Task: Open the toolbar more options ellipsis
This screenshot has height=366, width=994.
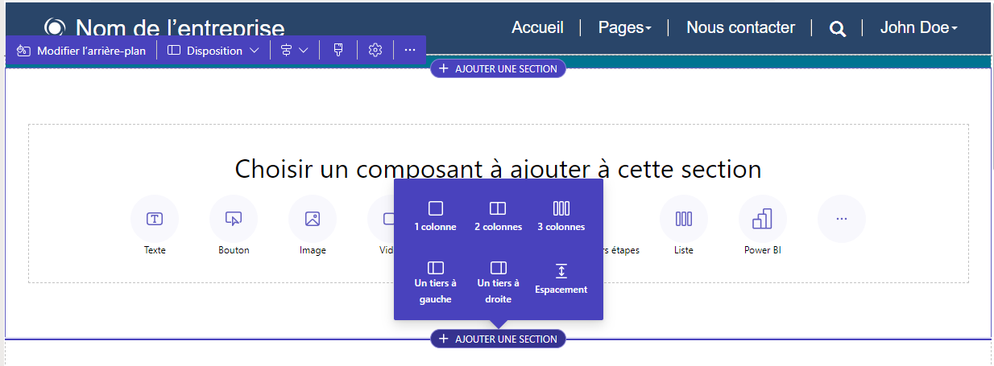Action: coord(410,50)
